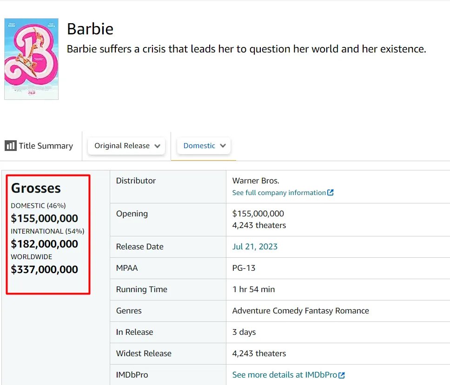This screenshot has width=450, height=385.
Task: Select the Title Summary tab
Action: 39,146
